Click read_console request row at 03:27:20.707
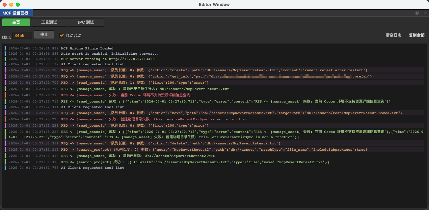 (214, 83)
